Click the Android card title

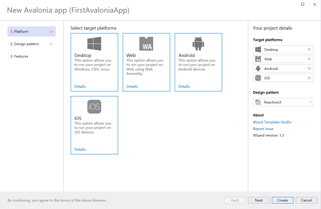point(187,55)
